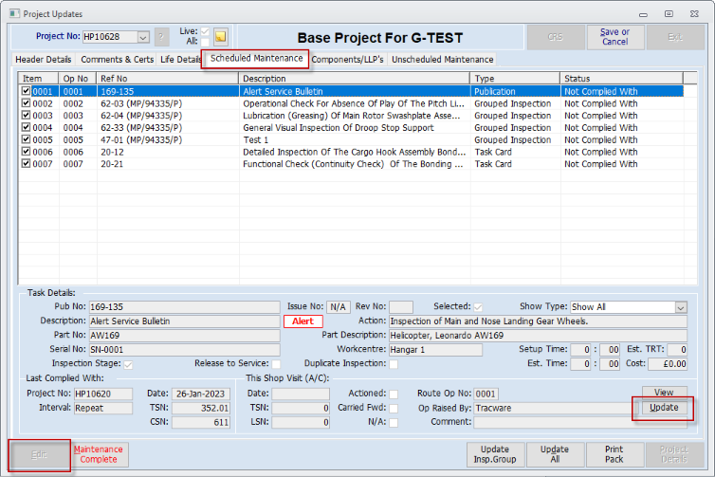Viewport: 715px width, 477px height.
Task: Click the Update button
Action: [664, 407]
